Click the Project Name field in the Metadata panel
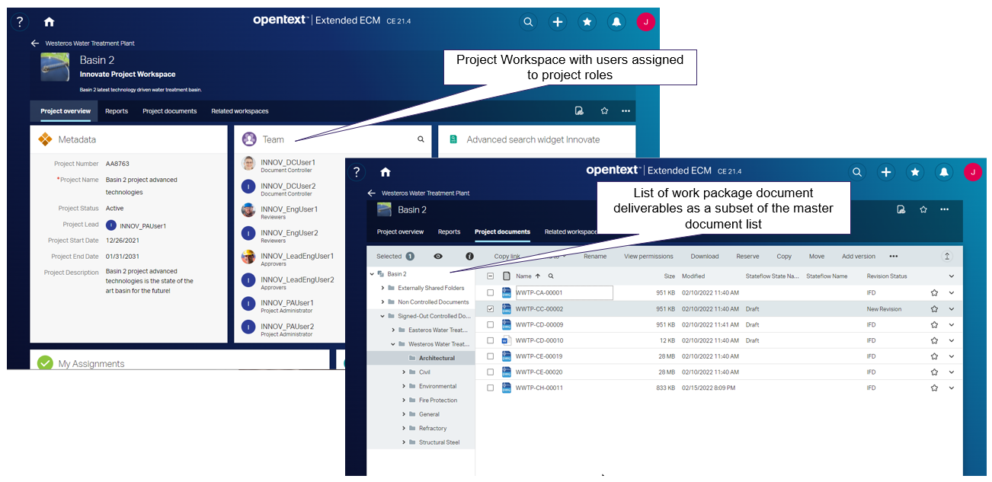This screenshot has height=482, width=992. point(143,186)
